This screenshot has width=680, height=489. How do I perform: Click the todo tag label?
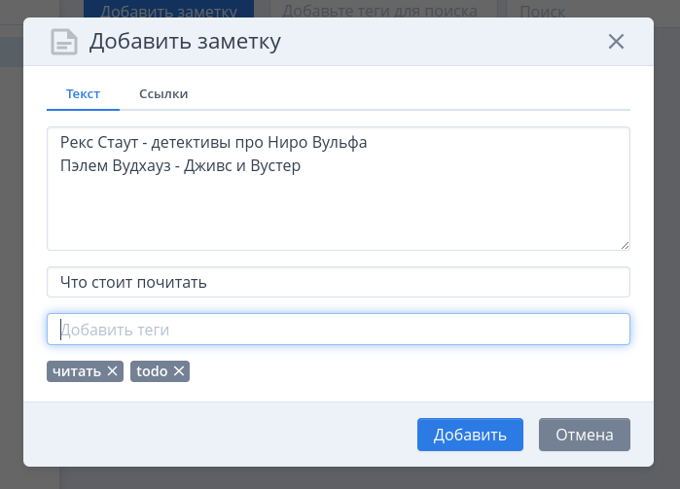152,371
